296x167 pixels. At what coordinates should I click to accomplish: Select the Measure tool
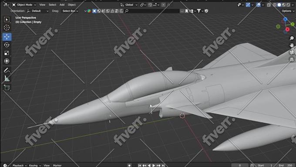click(x=7, y=78)
